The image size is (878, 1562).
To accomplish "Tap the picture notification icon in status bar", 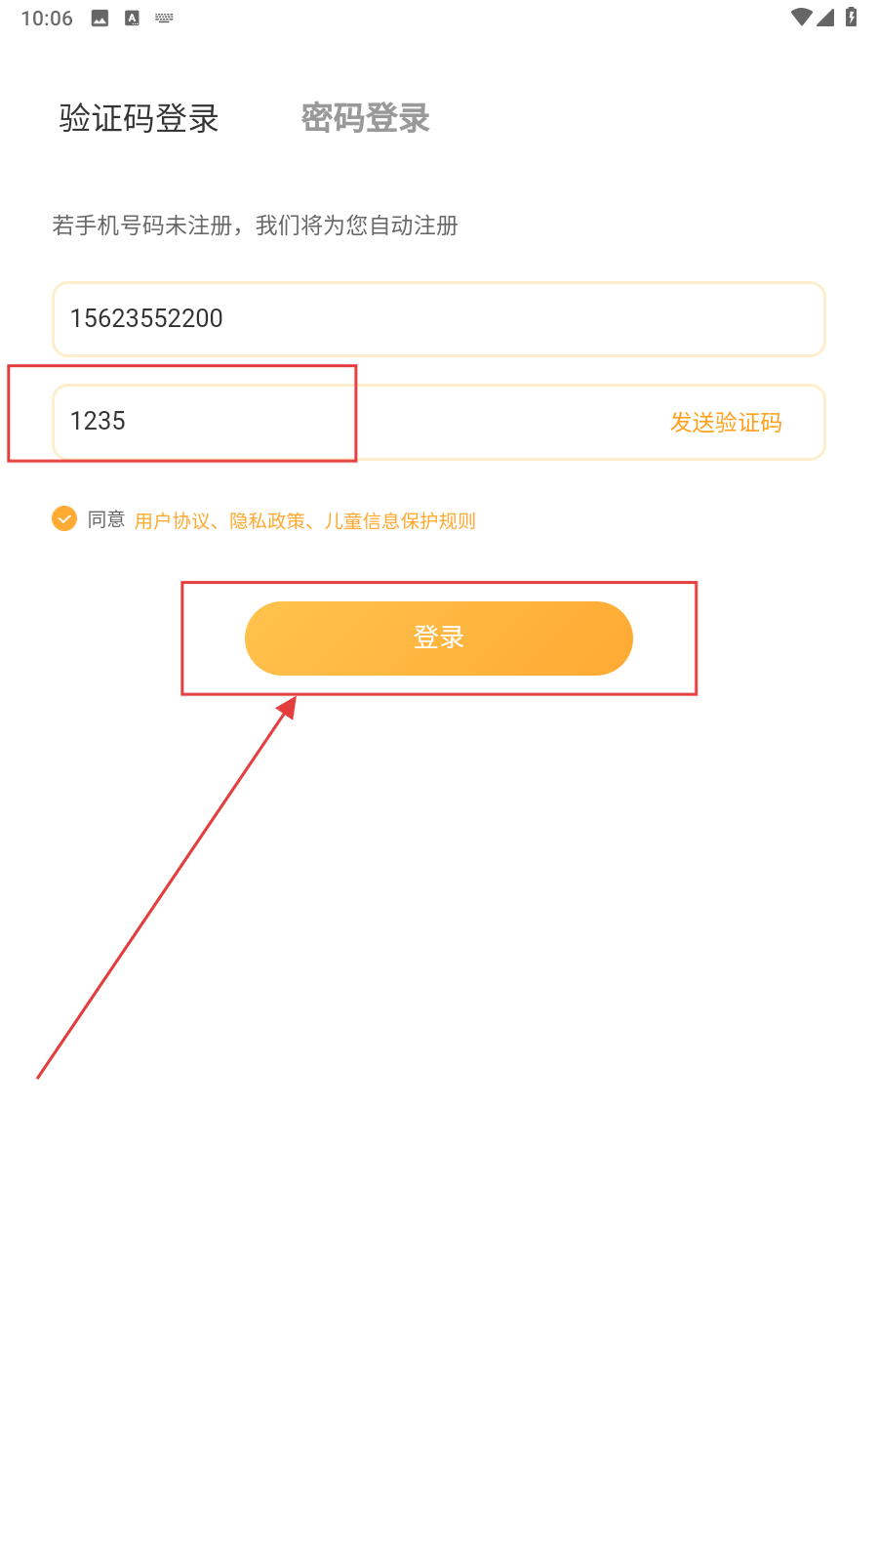I will [x=100, y=19].
